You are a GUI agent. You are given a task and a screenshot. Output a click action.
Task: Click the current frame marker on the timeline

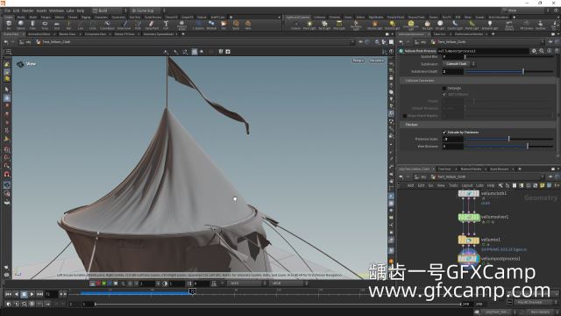click(x=193, y=291)
